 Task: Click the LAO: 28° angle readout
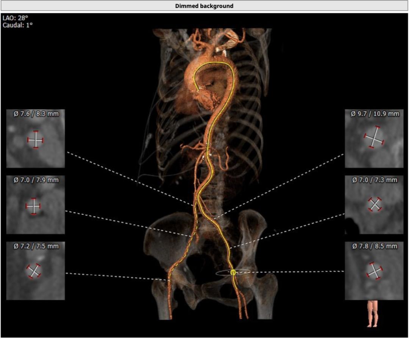(x=16, y=18)
